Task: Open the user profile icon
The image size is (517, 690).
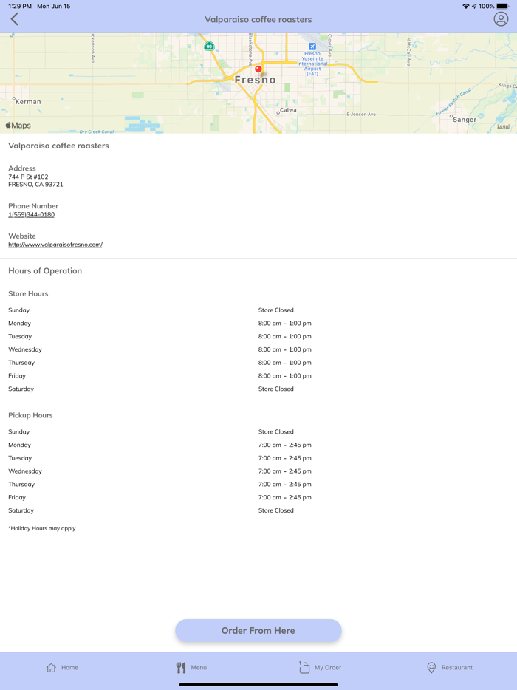Action: click(x=501, y=19)
